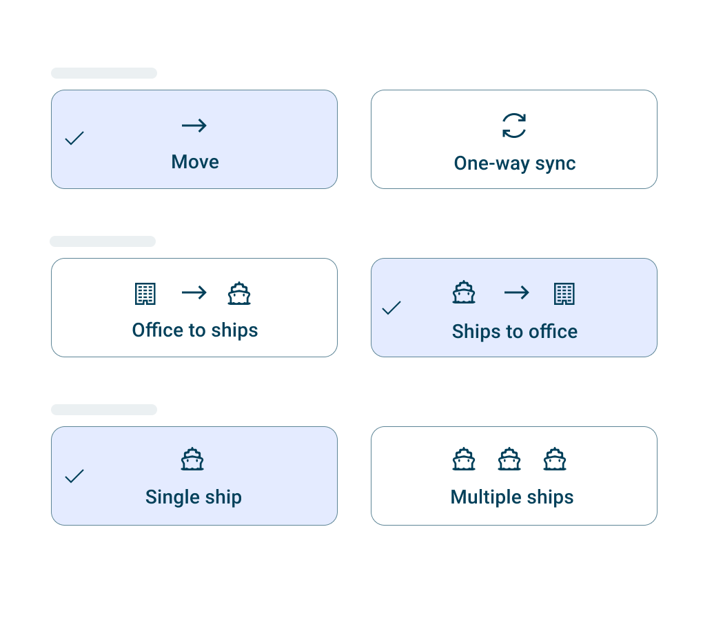Click the first ship icon in Multiple ships
The image size is (703, 618).
[x=464, y=459]
